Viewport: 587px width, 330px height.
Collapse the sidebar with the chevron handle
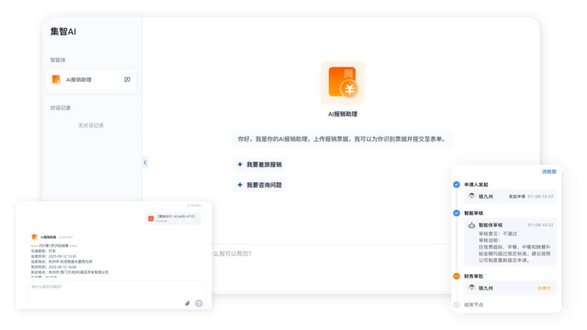click(x=145, y=163)
